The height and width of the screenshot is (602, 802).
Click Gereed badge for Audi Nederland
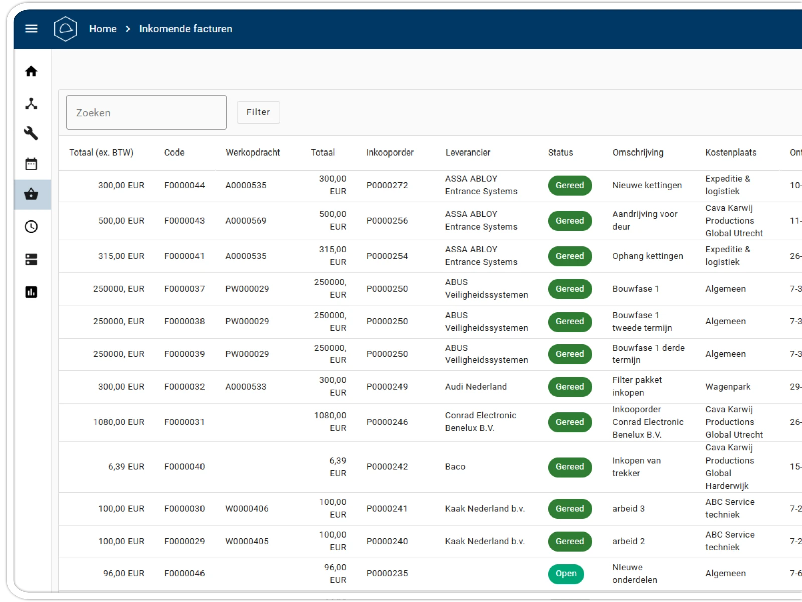tap(570, 387)
